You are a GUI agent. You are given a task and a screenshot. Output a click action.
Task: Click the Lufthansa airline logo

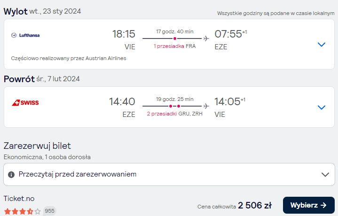(x=25, y=35)
